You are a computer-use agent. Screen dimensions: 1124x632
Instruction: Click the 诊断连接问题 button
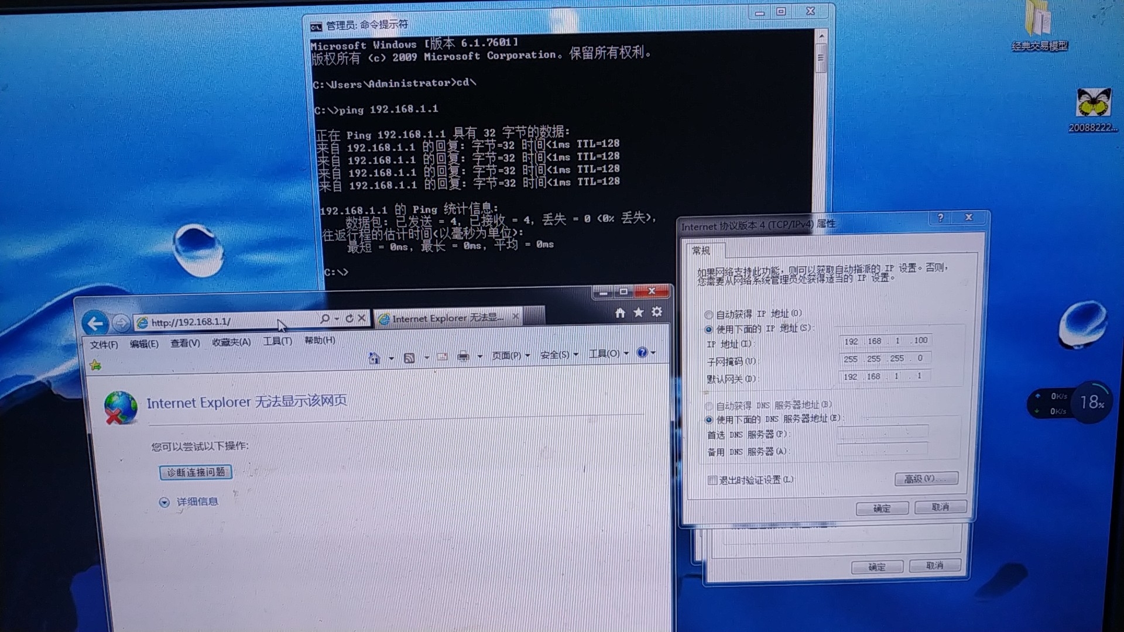click(x=196, y=472)
